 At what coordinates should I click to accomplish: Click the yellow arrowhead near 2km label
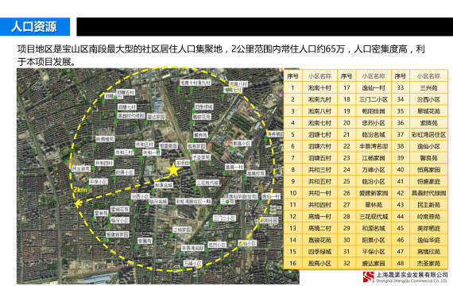tap(77, 203)
